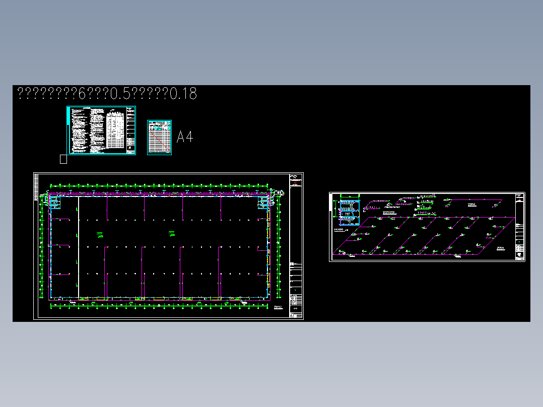Select the cyan-framed design notes sheet

pos(101,130)
